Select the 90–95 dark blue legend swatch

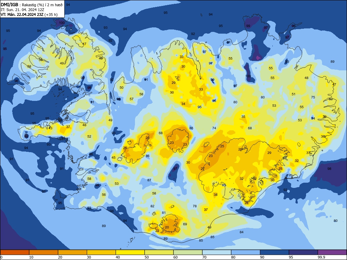(x=274, y=252)
